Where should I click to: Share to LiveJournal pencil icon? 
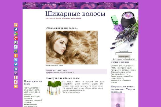point(16,47)
